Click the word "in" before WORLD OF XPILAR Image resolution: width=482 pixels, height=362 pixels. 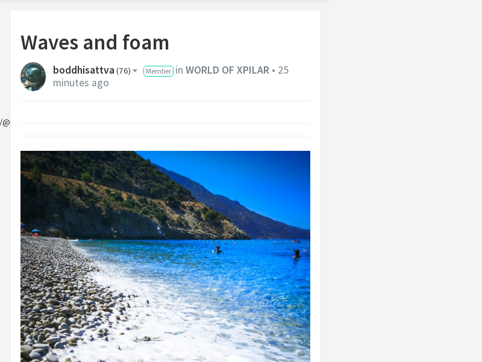point(179,70)
